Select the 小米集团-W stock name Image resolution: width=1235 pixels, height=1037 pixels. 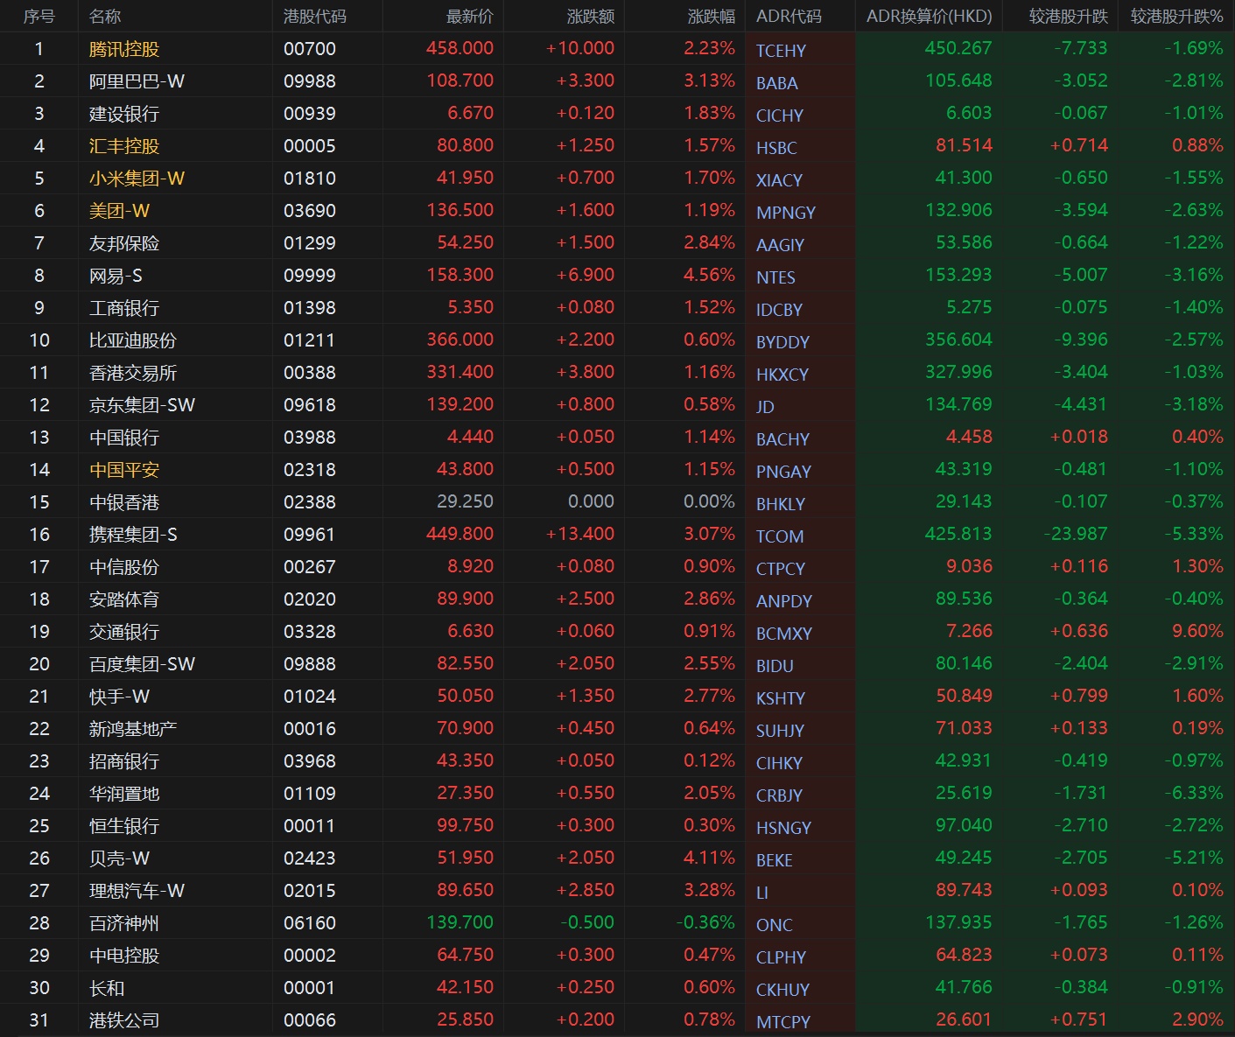pos(137,179)
